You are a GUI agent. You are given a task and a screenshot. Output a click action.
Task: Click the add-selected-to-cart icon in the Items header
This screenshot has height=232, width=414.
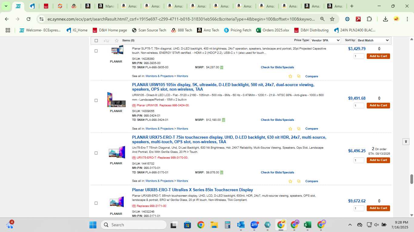(106, 40)
